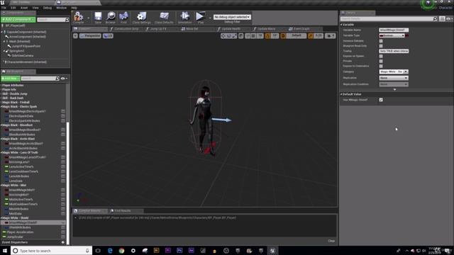Click Unreal Engine taskbar icon

pos(272,251)
